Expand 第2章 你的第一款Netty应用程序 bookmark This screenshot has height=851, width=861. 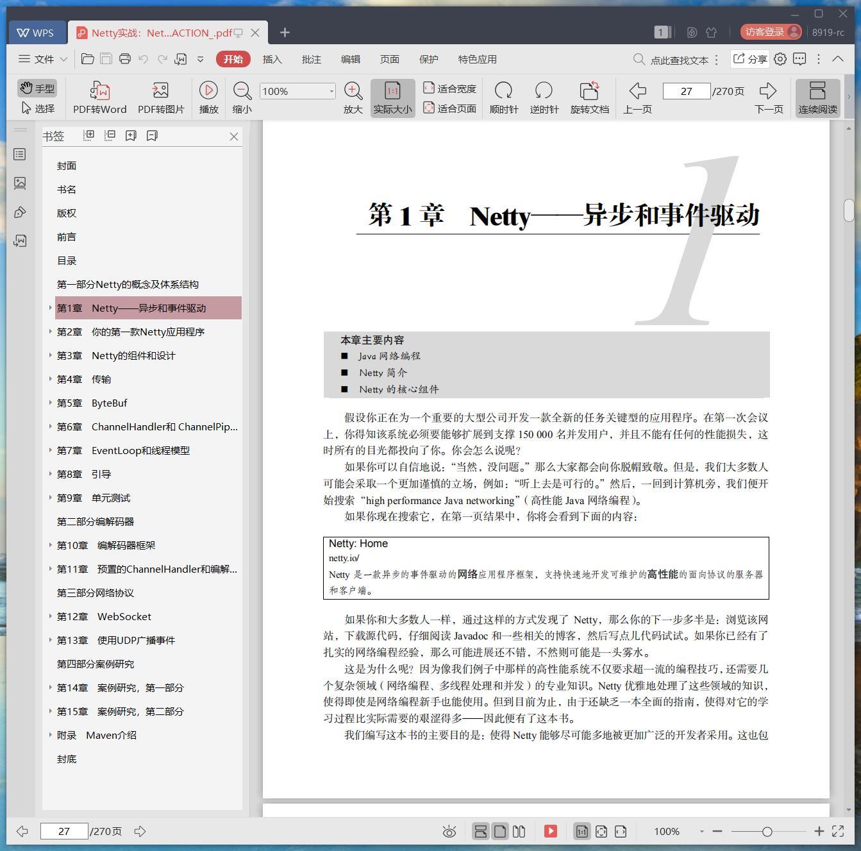pyautogui.click(x=50, y=332)
